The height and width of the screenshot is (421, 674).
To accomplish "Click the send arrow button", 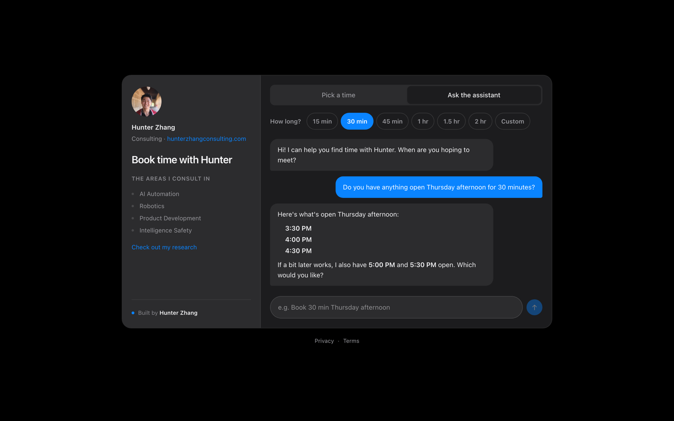I will [534, 307].
